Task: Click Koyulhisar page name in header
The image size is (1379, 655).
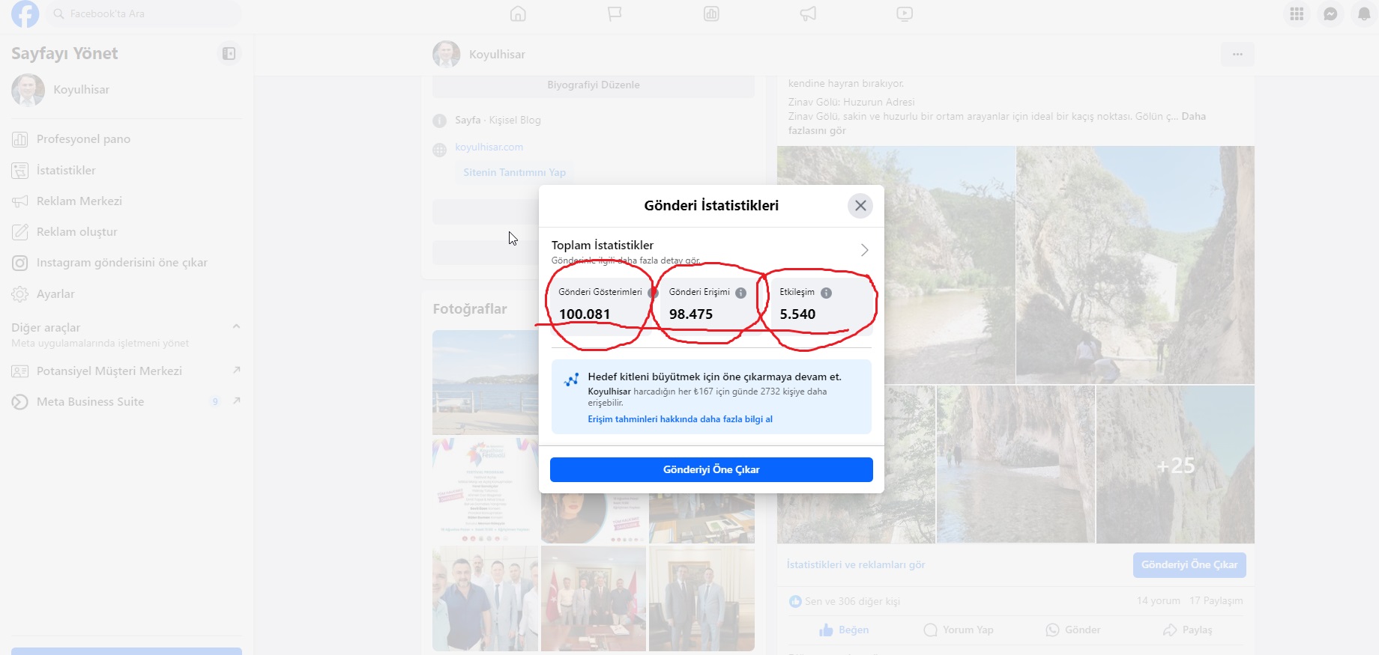Action: coord(497,54)
